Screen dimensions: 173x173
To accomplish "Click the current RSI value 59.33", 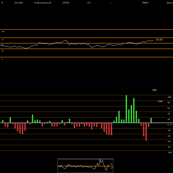I will coord(159,40).
